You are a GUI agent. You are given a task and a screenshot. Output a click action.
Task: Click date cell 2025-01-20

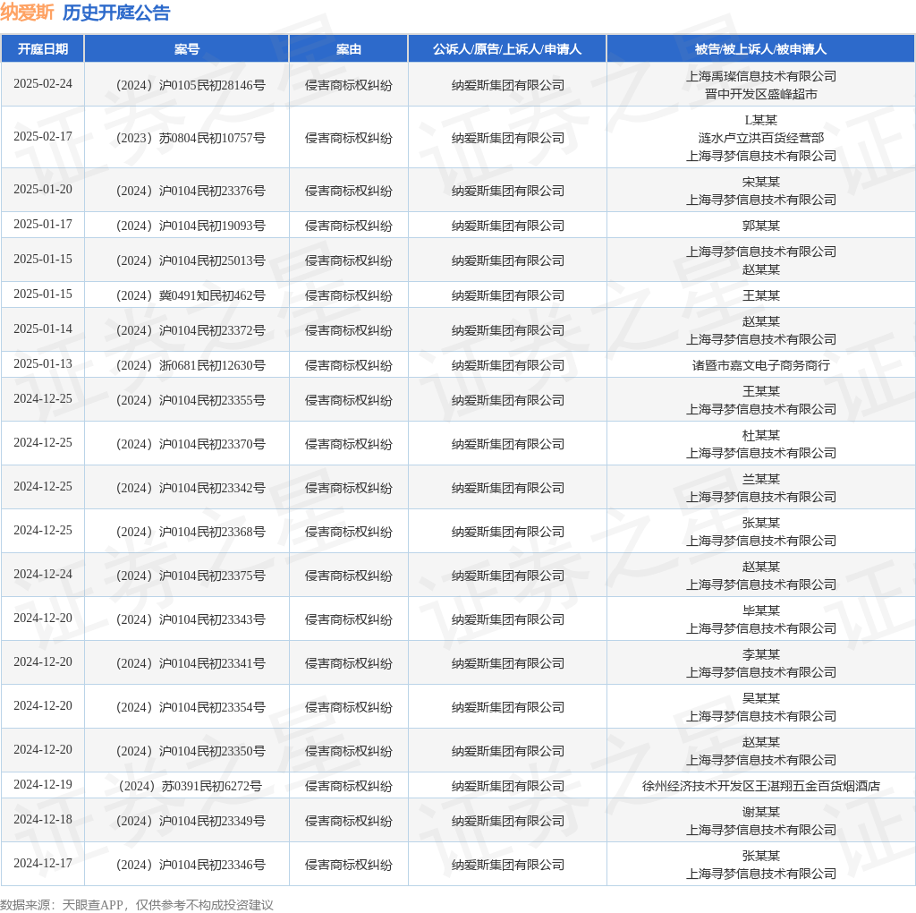click(x=43, y=190)
